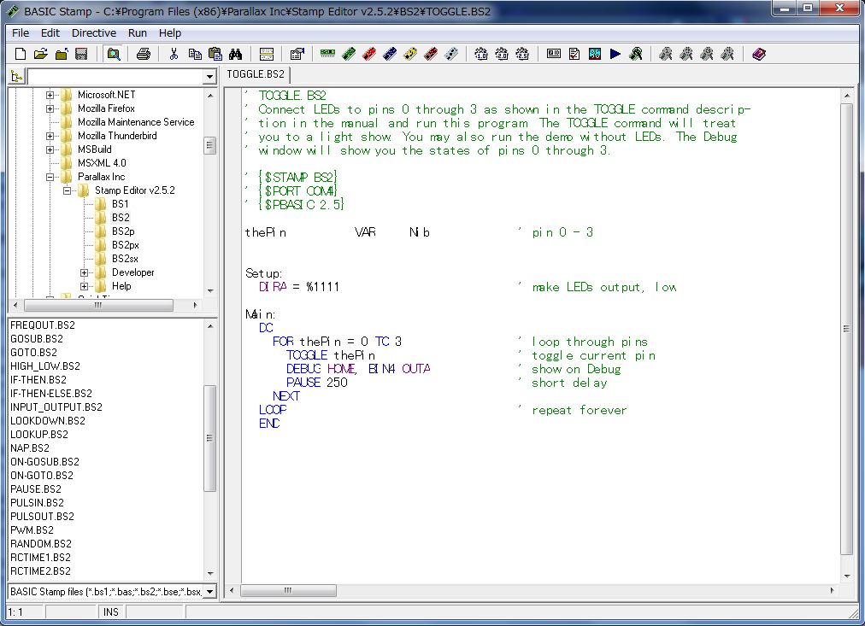Viewport: 865px width, 626px height.
Task: Click the file list vertical scrollbar thumb
Action: pyautogui.click(x=209, y=438)
